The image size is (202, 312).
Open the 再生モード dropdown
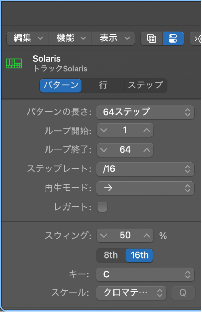pos(145,188)
